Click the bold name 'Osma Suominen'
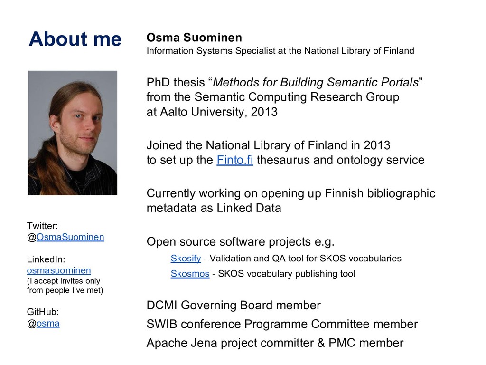486x365 pixels. point(194,38)
